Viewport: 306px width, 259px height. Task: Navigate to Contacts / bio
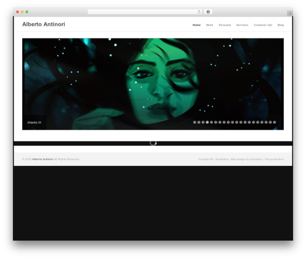263,25
